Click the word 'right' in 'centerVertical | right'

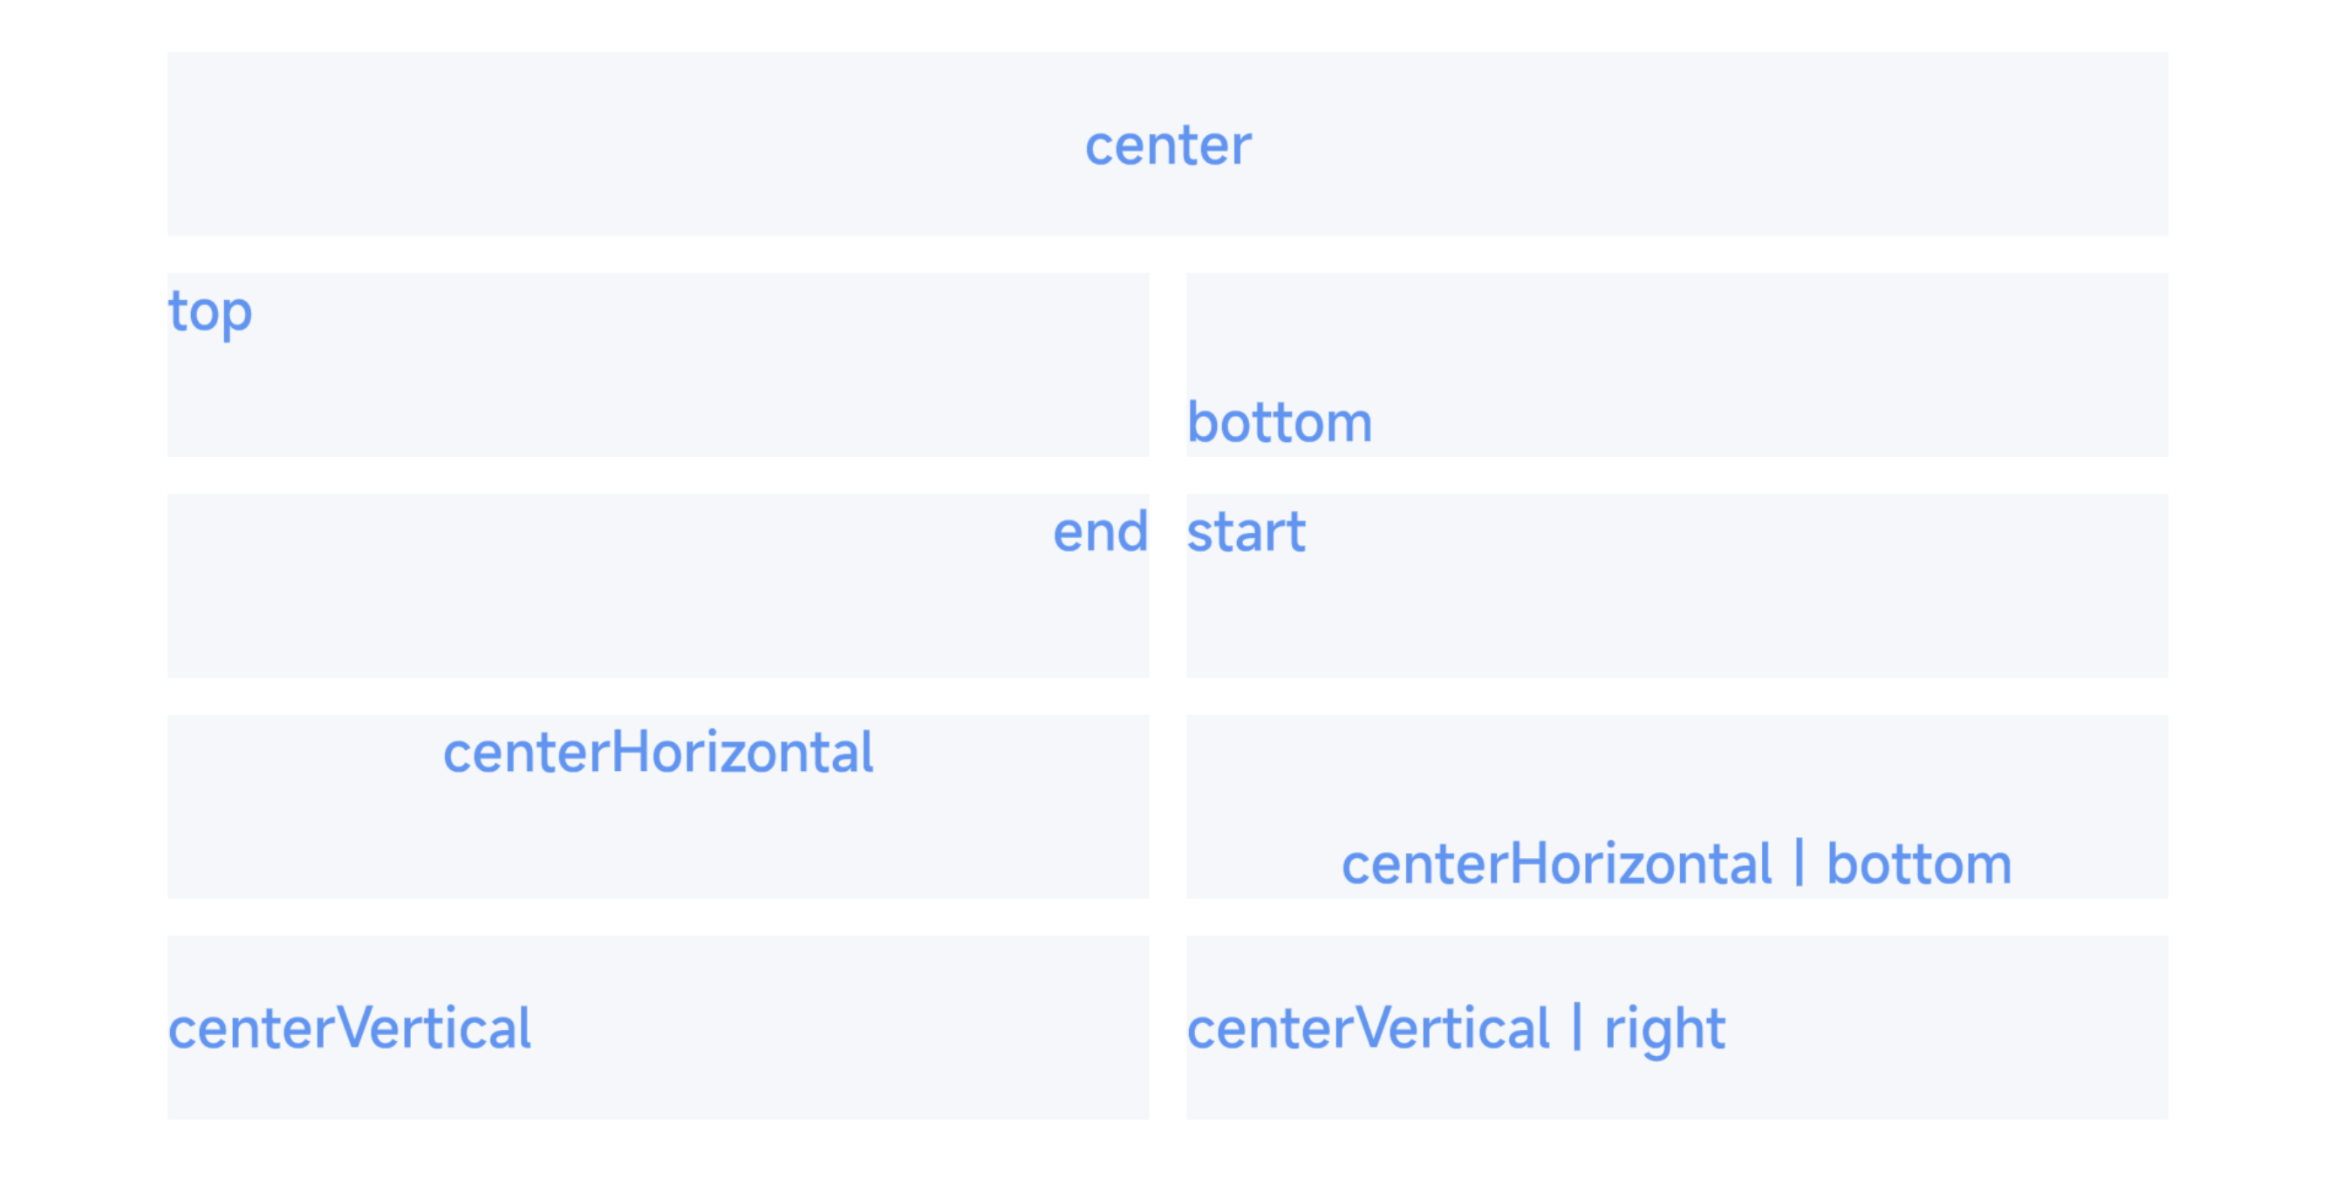(1665, 1030)
